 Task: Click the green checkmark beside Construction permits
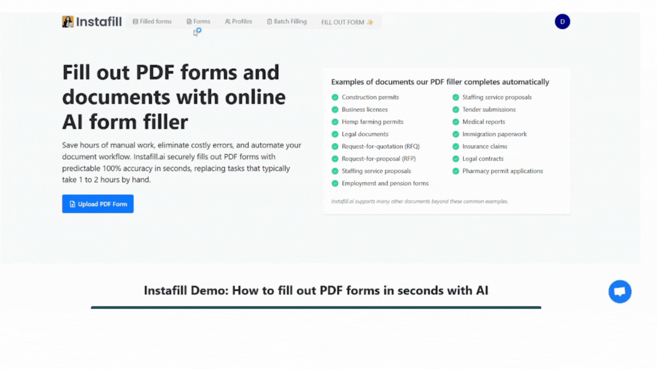pyautogui.click(x=335, y=97)
